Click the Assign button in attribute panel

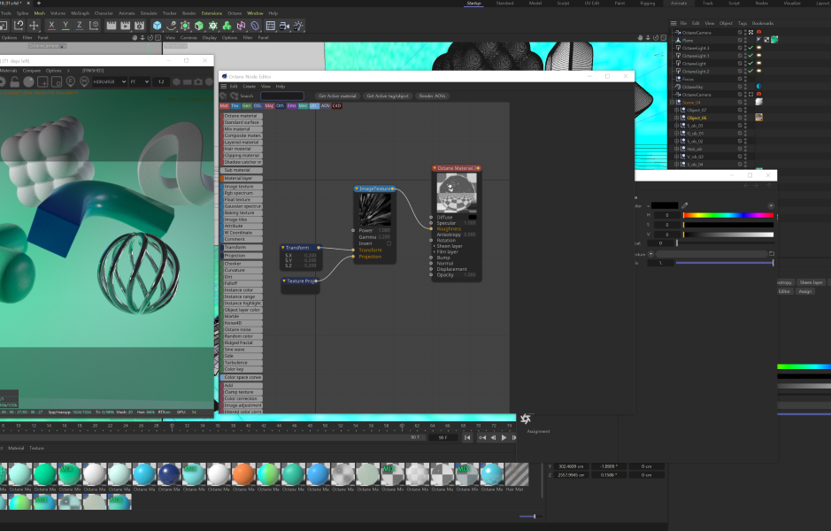point(804,291)
